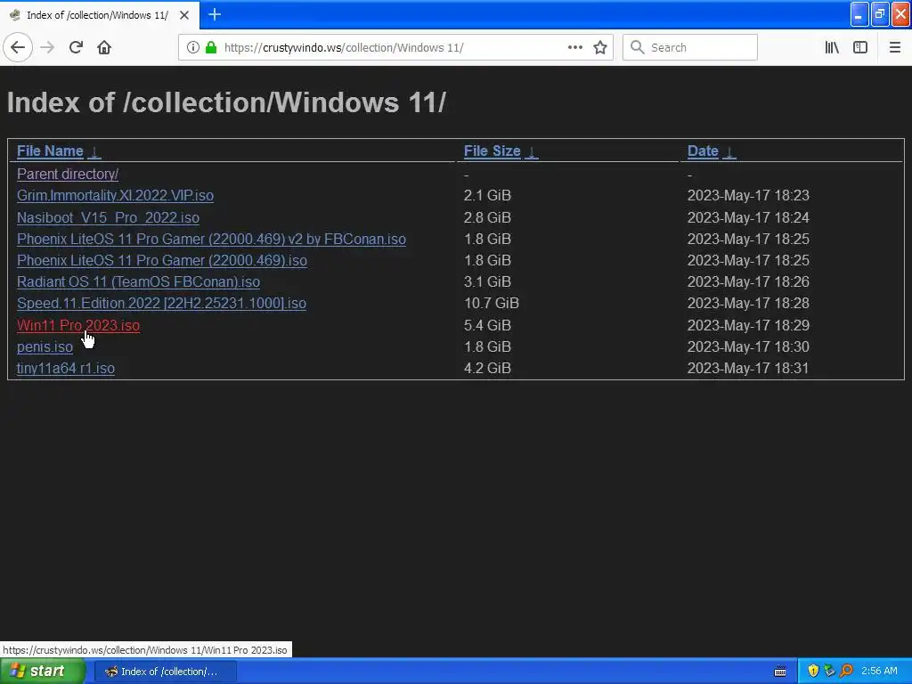Sort by File Name column header

tap(50, 151)
